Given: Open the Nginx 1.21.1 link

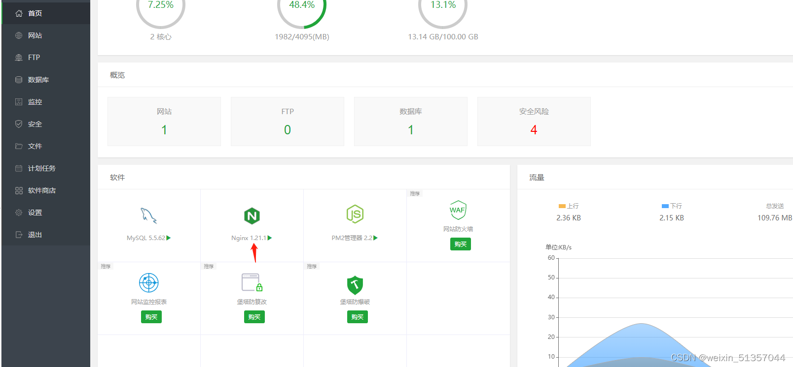Looking at the screenshot, I should pyautogui.click(x=249, y=238).
